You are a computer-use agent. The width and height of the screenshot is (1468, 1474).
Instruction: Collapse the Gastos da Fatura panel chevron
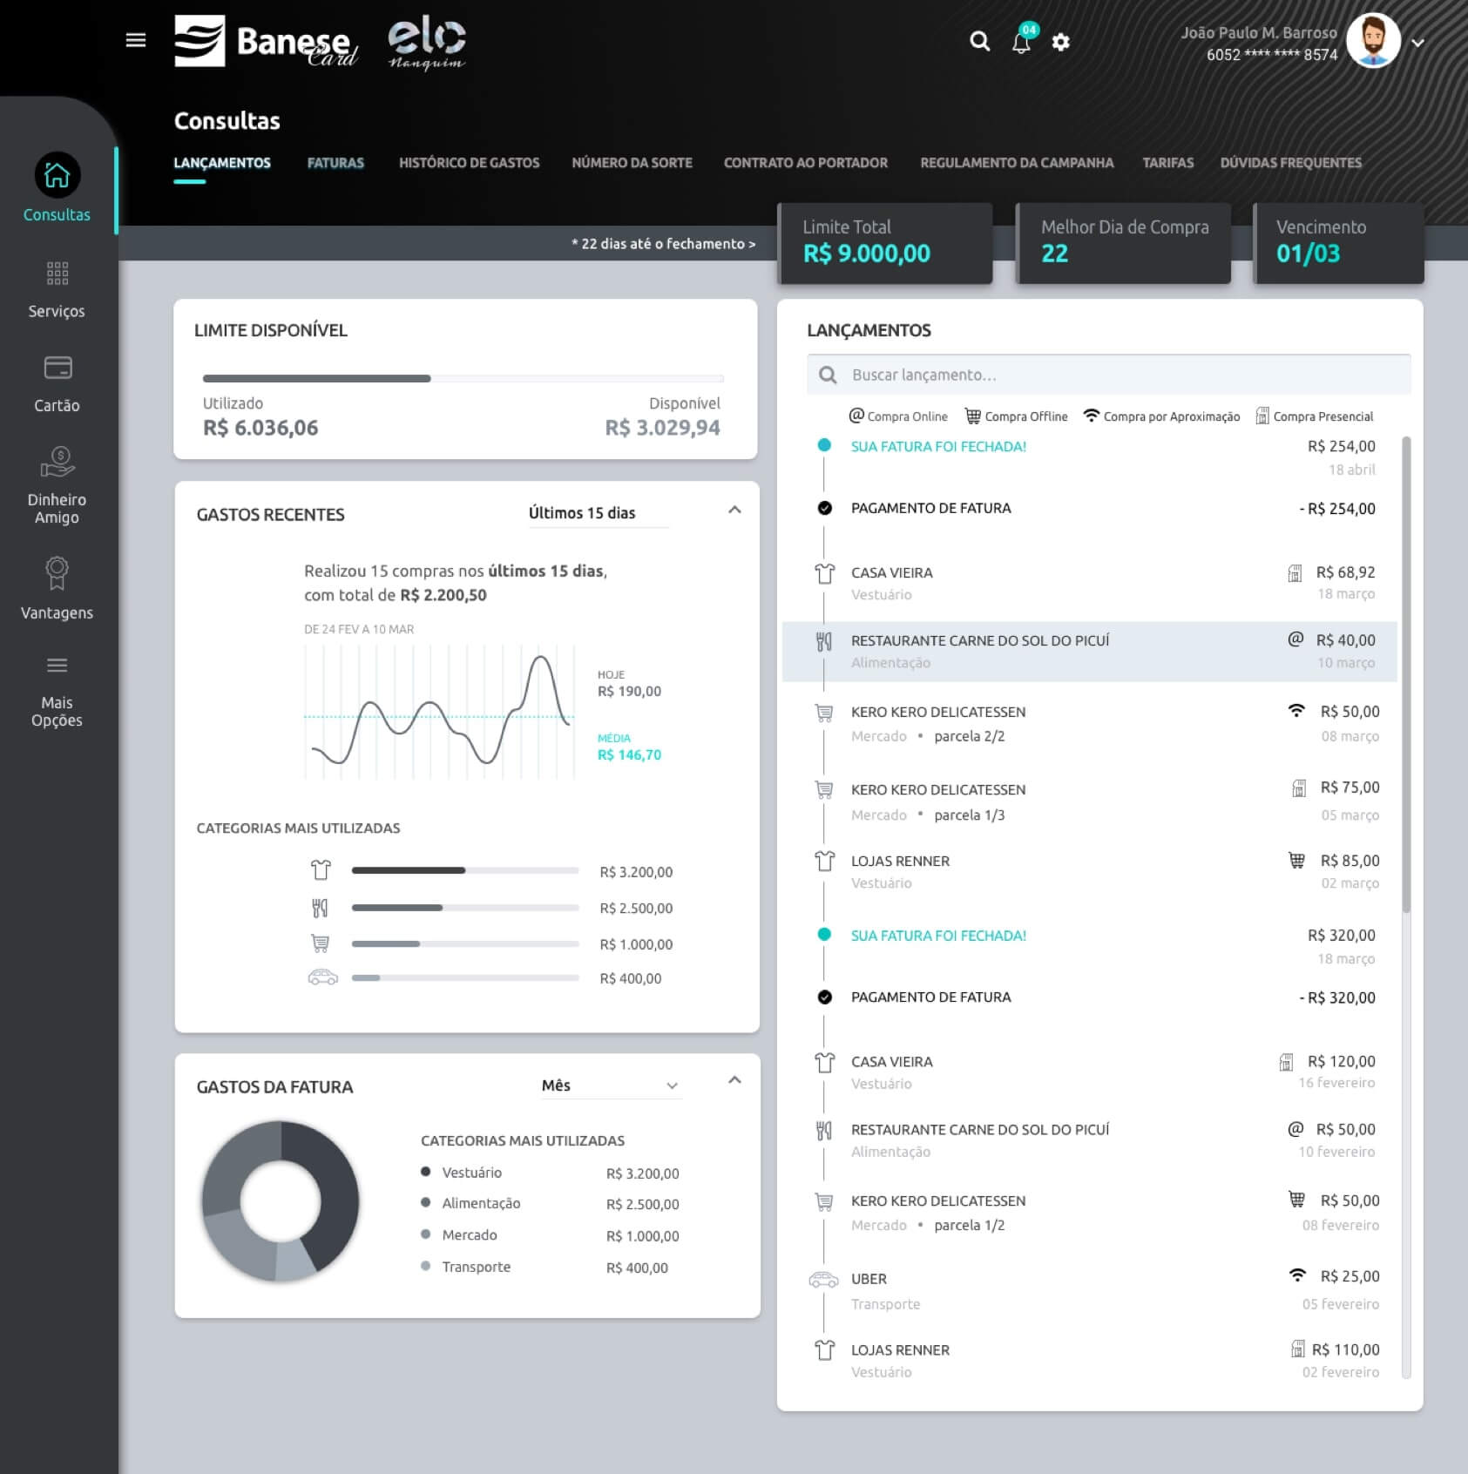(x=734, y=1080)
